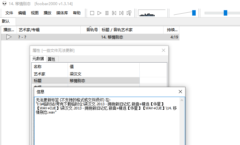Open the 媒体库 menu

(62, 13)
